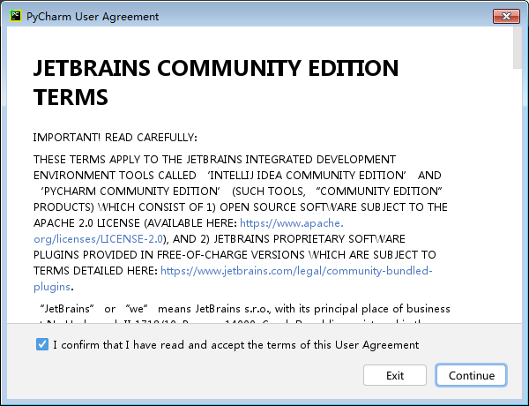Uncheck the accept User Agreement checkbox

pyautogui.click(x=42, y=344)
